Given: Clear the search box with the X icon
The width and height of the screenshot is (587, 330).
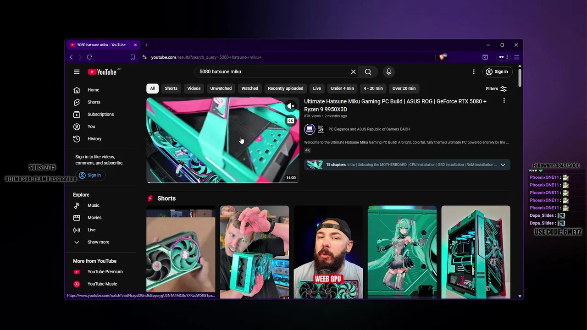Looking at the screenshot, I should (353, 72).
